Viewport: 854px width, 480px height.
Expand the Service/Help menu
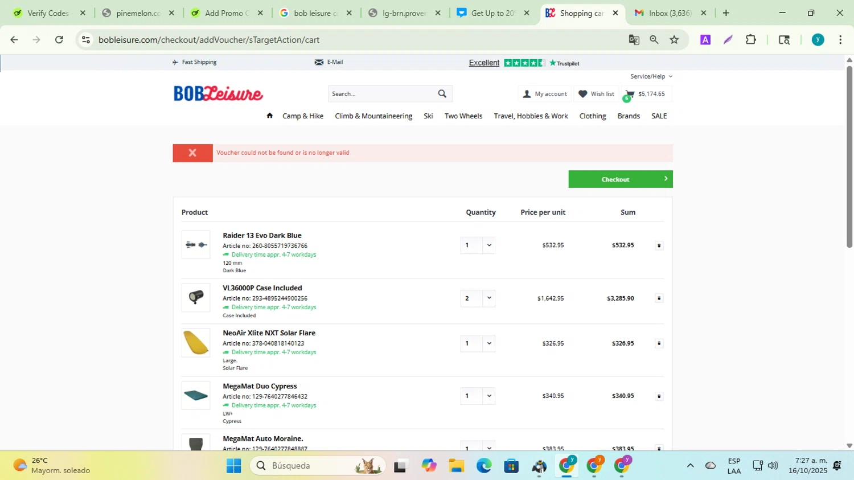651,76
